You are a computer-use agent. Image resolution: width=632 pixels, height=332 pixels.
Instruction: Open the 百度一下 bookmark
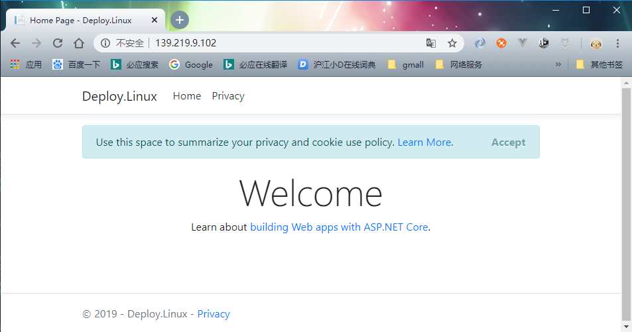(x=76, y=64)
